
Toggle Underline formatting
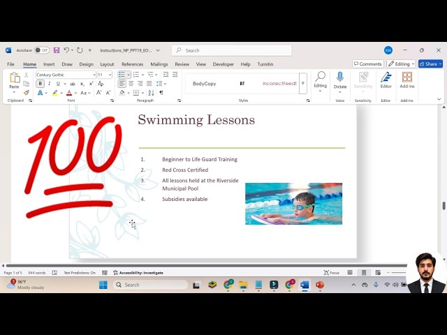[x=58, y=84]
